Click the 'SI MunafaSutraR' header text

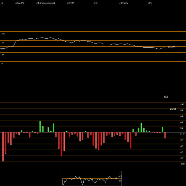pos(46,3)
